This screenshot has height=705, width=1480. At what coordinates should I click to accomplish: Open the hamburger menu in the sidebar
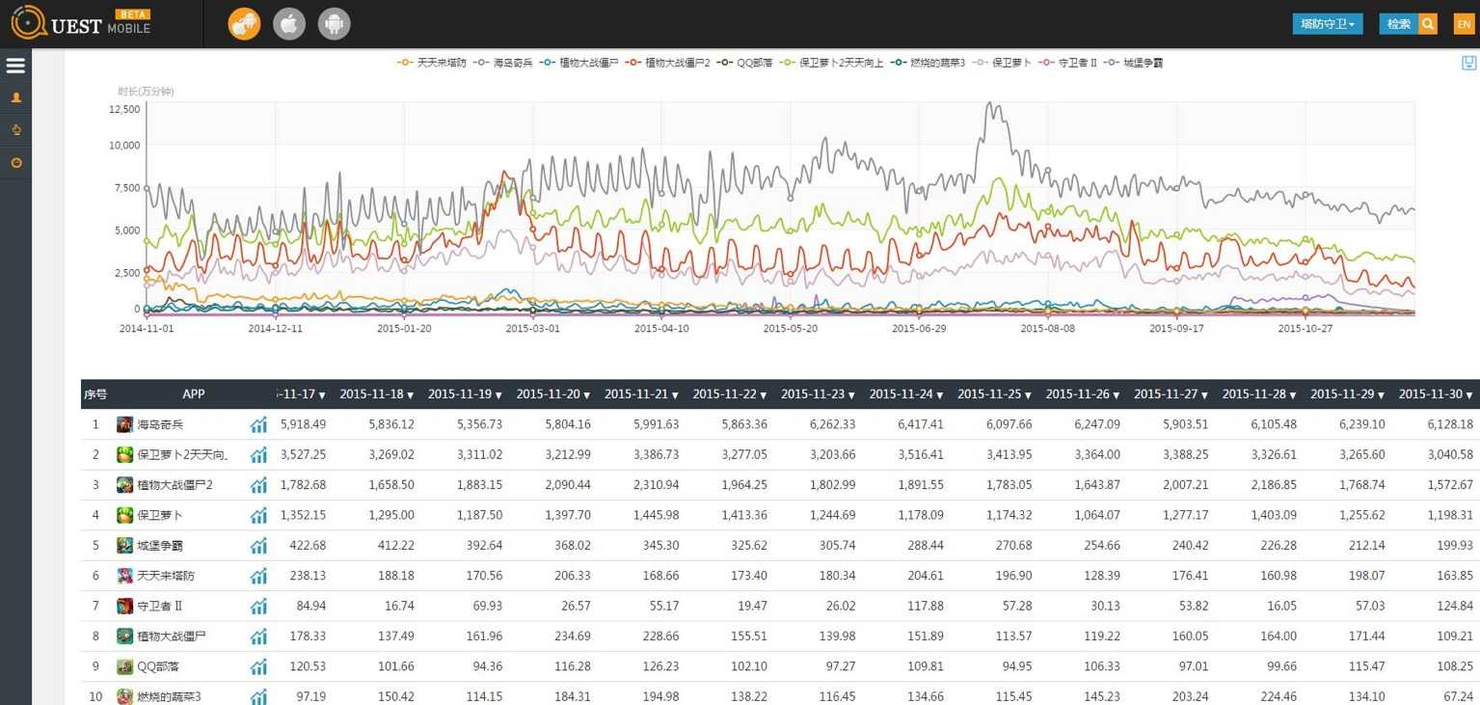[15, 66]
